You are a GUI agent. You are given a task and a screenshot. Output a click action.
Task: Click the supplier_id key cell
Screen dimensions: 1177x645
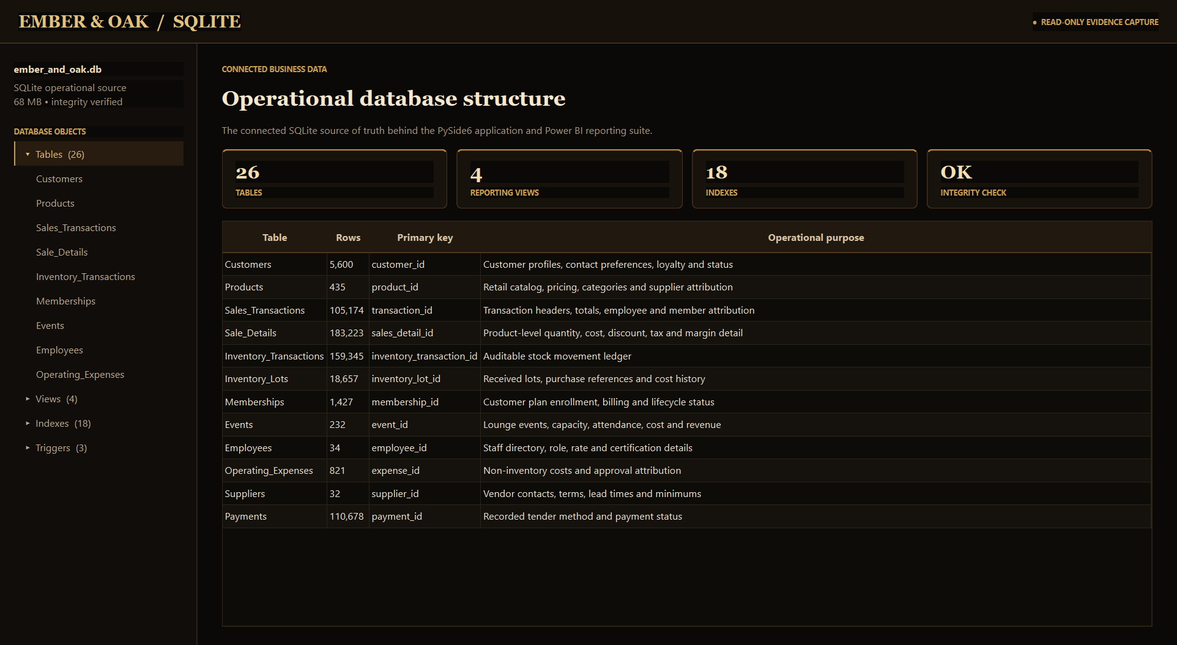coord(425,493)
